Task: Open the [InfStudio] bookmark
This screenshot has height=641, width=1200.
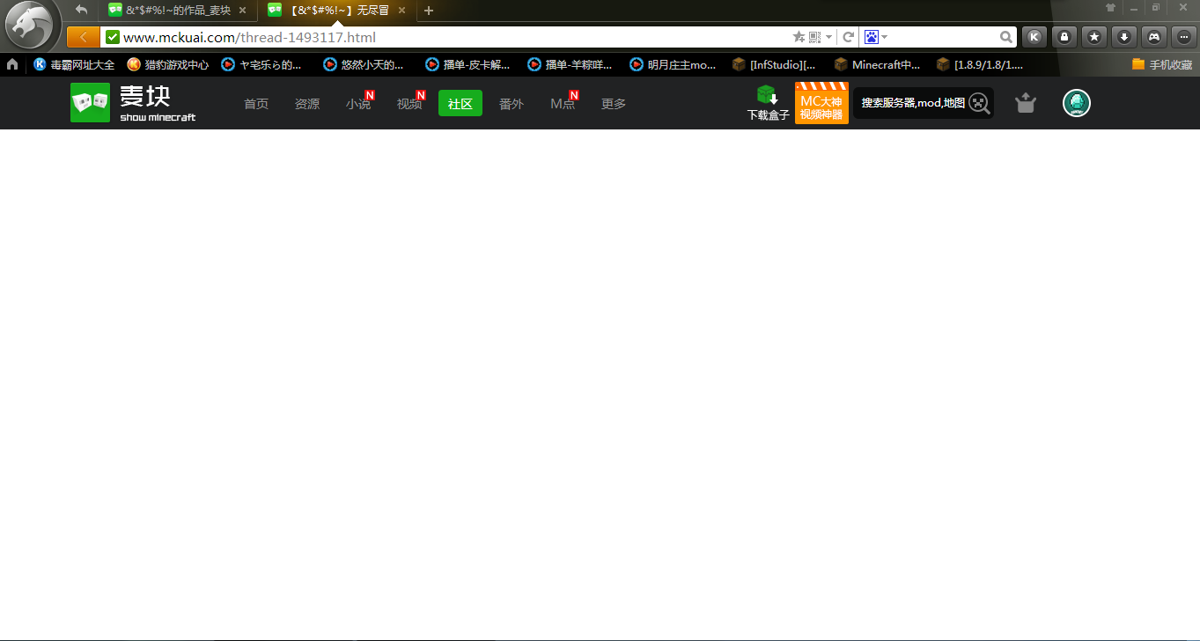Action: click(x=774, y=64)
